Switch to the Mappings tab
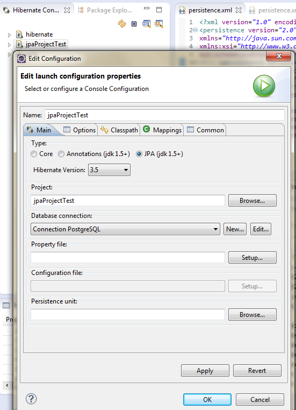296x410 pixels. pos(162,130)
